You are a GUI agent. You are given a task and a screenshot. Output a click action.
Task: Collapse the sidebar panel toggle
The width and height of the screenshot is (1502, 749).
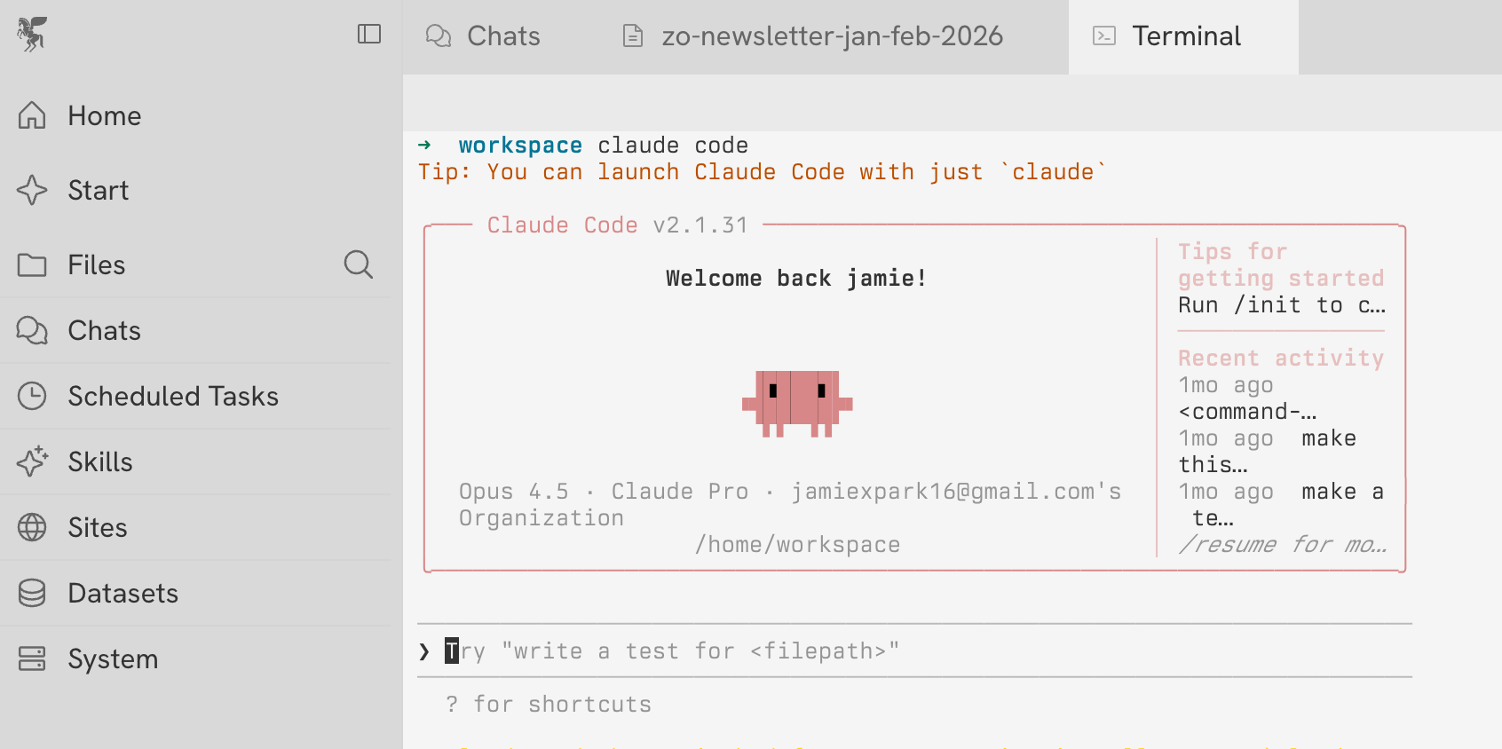[x=369, y=34]
